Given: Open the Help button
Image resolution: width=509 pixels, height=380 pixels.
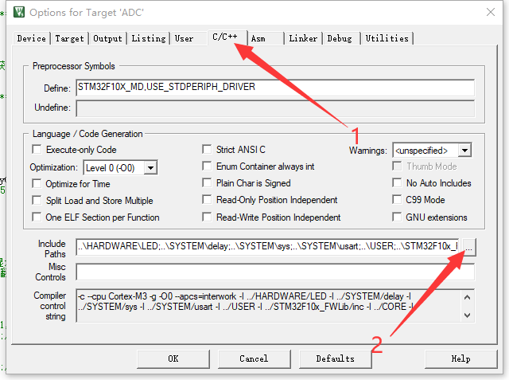Looking at the screenshot, I should click(x=460, y=358).
